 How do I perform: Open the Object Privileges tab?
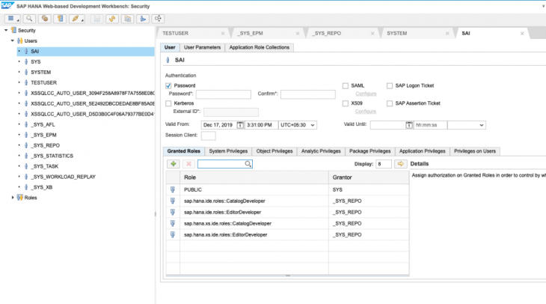pyautogui.click(x=274, y=151)
